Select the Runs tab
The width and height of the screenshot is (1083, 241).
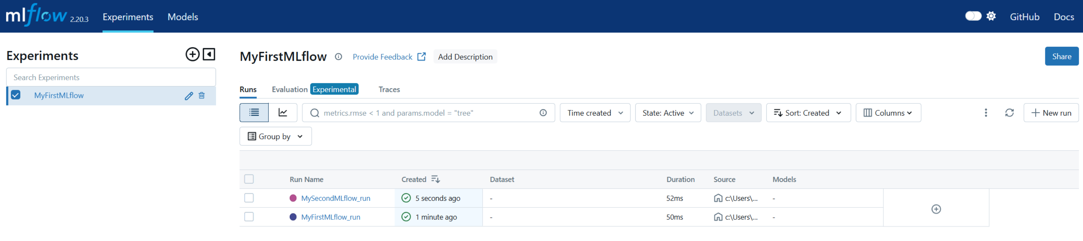pyautogui.click(x=248, y=89)
